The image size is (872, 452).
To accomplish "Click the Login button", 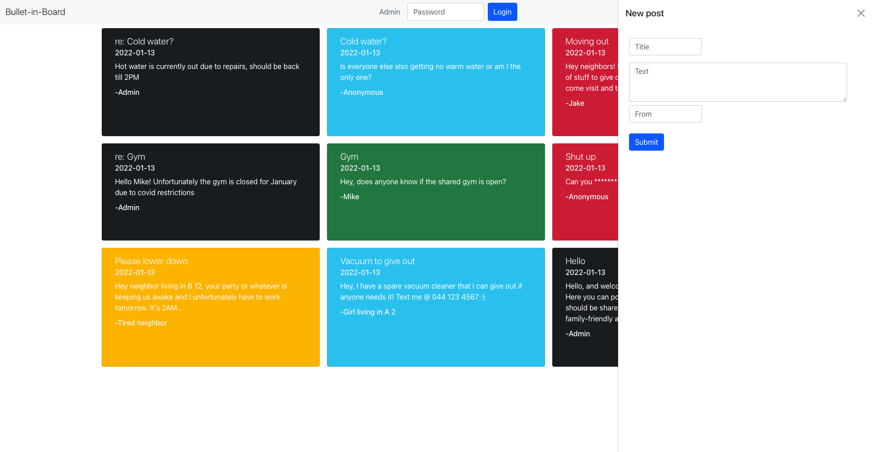I will point(502,12).
